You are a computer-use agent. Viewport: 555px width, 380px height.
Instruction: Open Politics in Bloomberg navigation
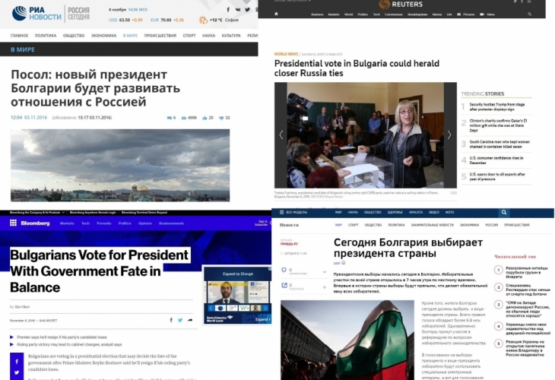[125, 223]
